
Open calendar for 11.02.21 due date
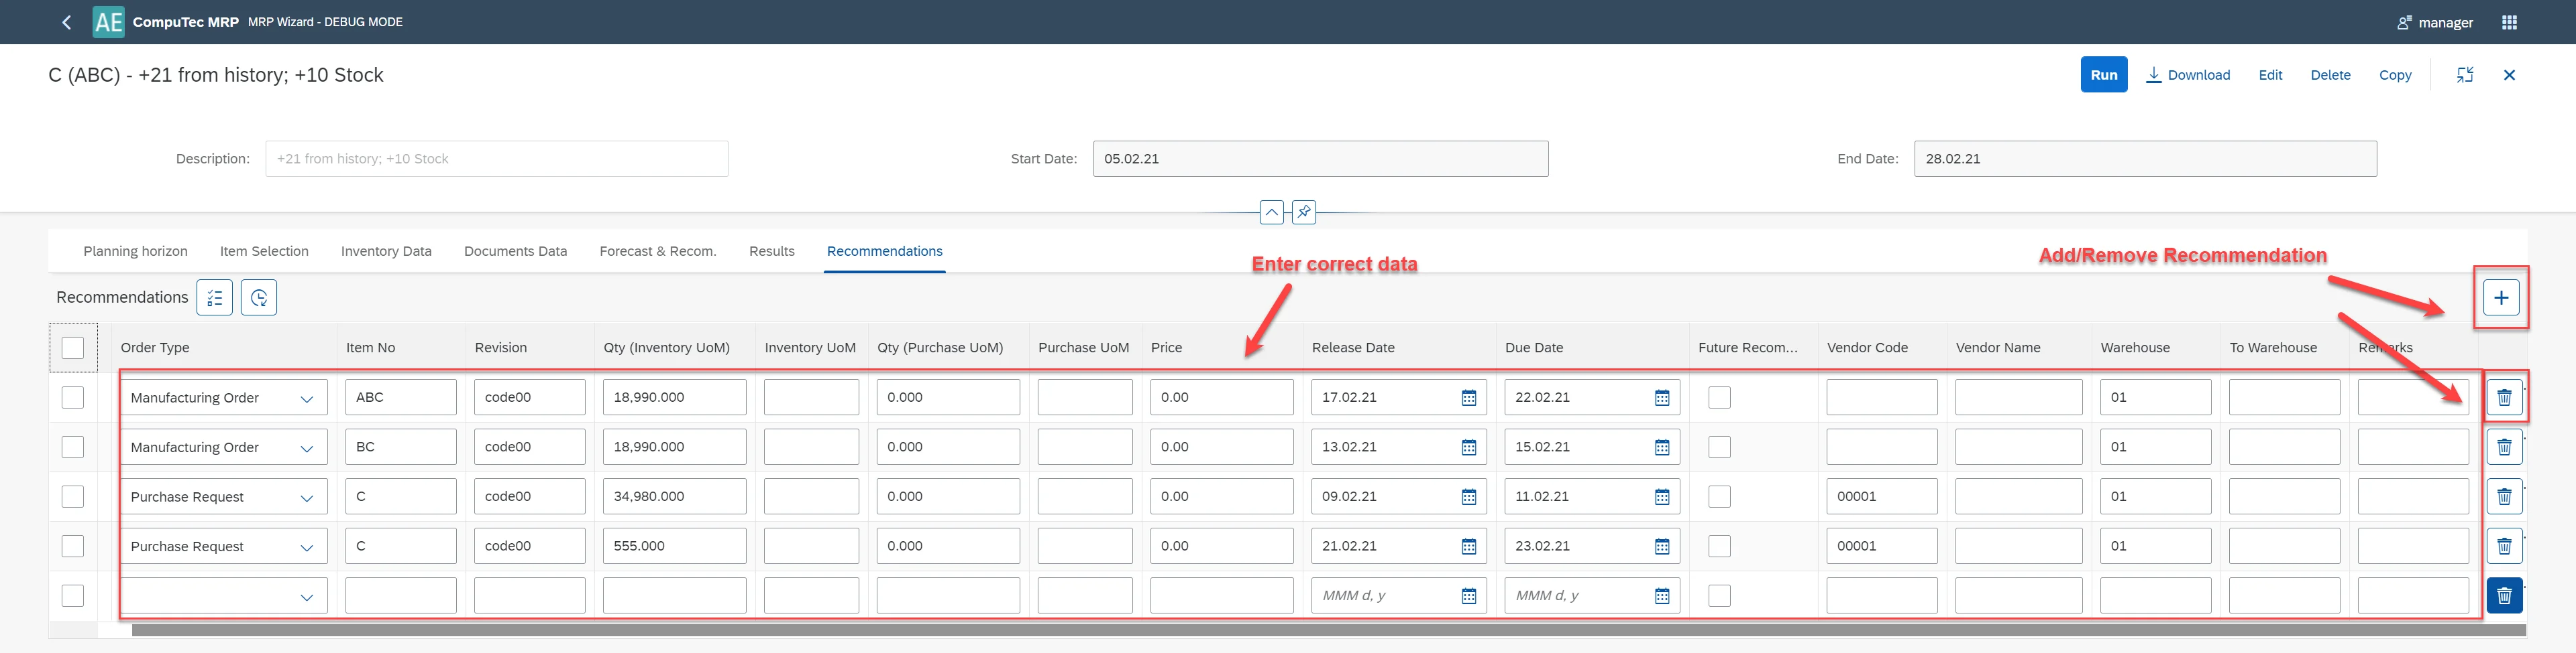1661,496
